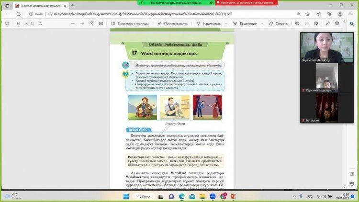The height and width of the screenshot is (202, 359).
Task: Open the browser profile avatar
Action: pyautogui.click(x=340, y=14)
